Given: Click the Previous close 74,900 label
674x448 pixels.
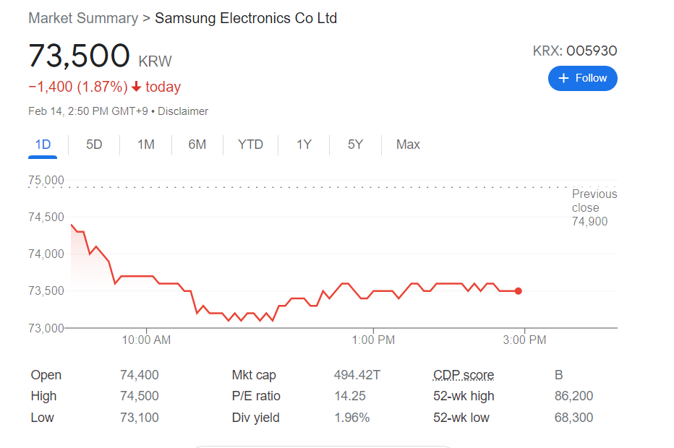Looking at the screenshot, I should tap(594, 207).
